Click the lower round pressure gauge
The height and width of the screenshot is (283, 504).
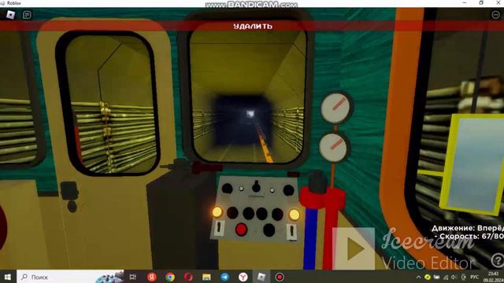334,147
